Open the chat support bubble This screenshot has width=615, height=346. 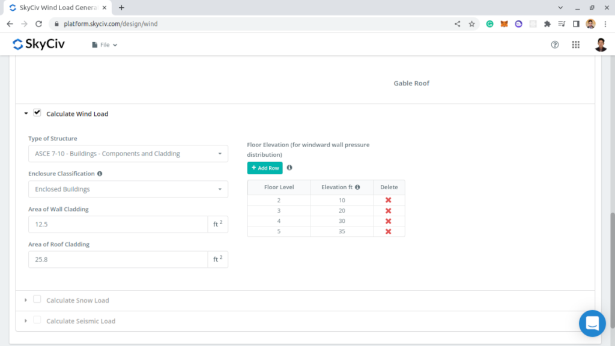592,323
